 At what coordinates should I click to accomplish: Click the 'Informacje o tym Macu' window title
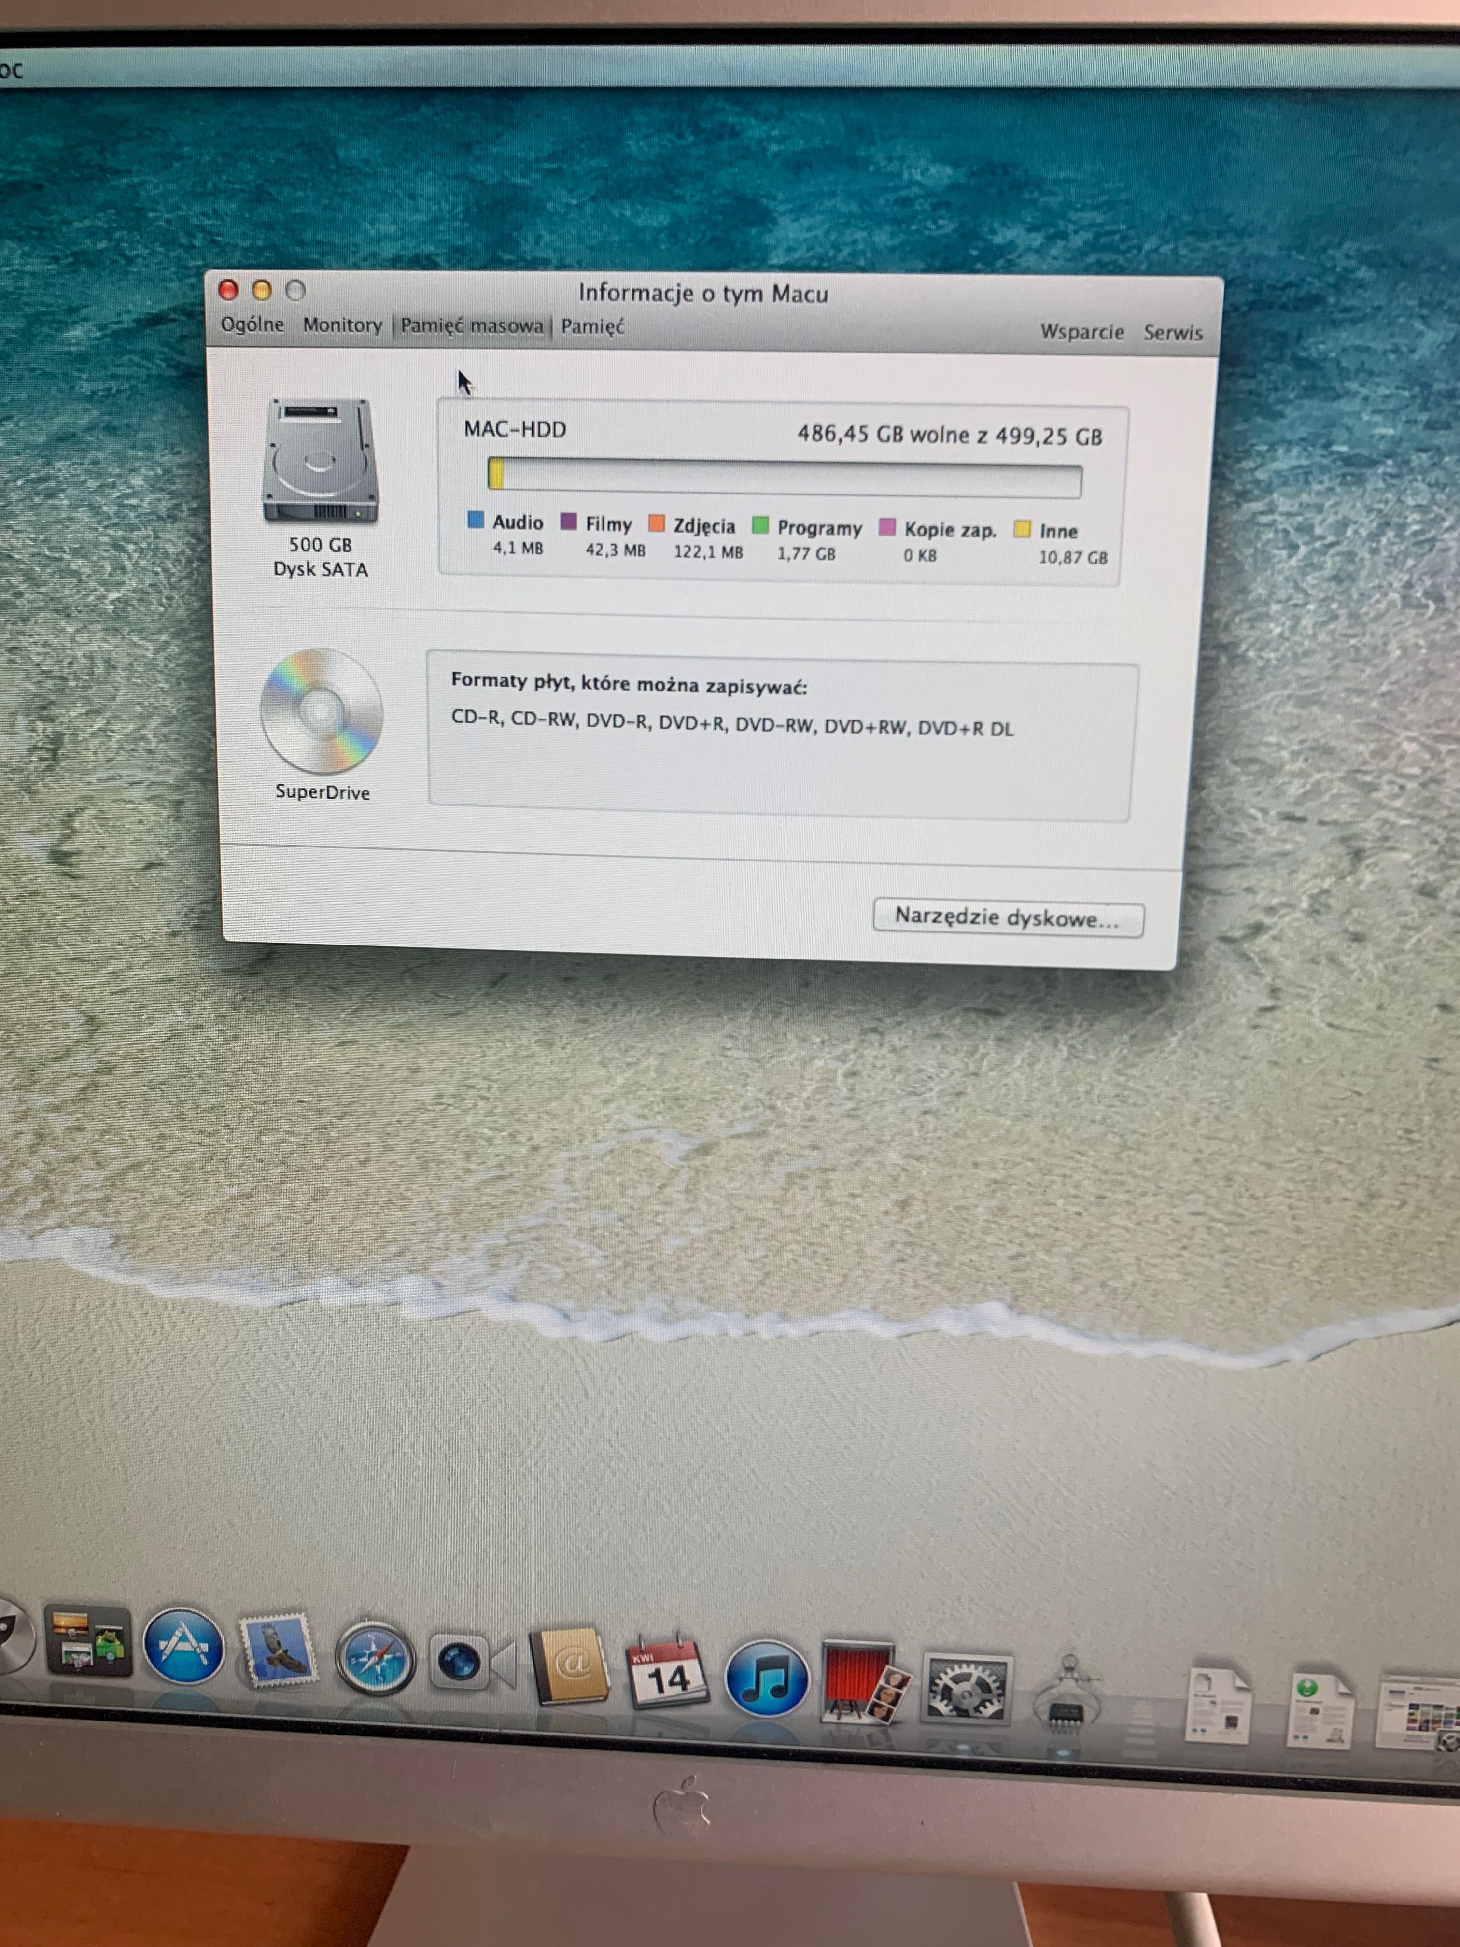click(x=702, y=293)
